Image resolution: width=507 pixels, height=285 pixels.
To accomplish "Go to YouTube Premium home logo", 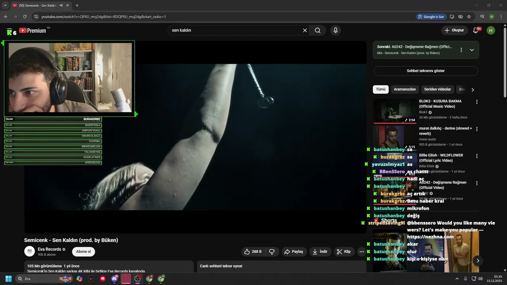I will 32,30.
